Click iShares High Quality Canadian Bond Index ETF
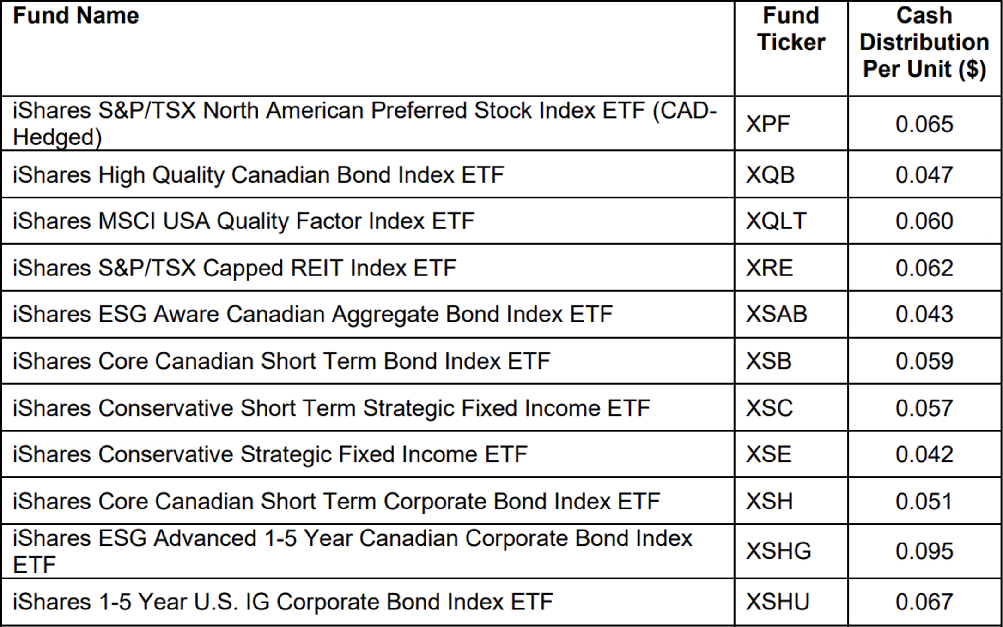The width and height of the screenshot is (1003, 627). point(258,175)
